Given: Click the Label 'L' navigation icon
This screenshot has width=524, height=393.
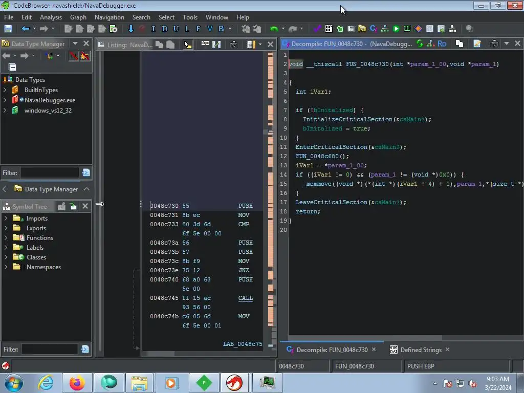Looking at the screenshot, I should (187, 29).
